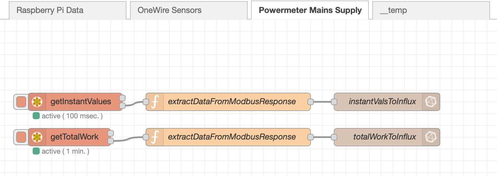This screenshot has height=176, width=497.
Task: Select the instantValsToInflux node label
Action: point(382,102)
